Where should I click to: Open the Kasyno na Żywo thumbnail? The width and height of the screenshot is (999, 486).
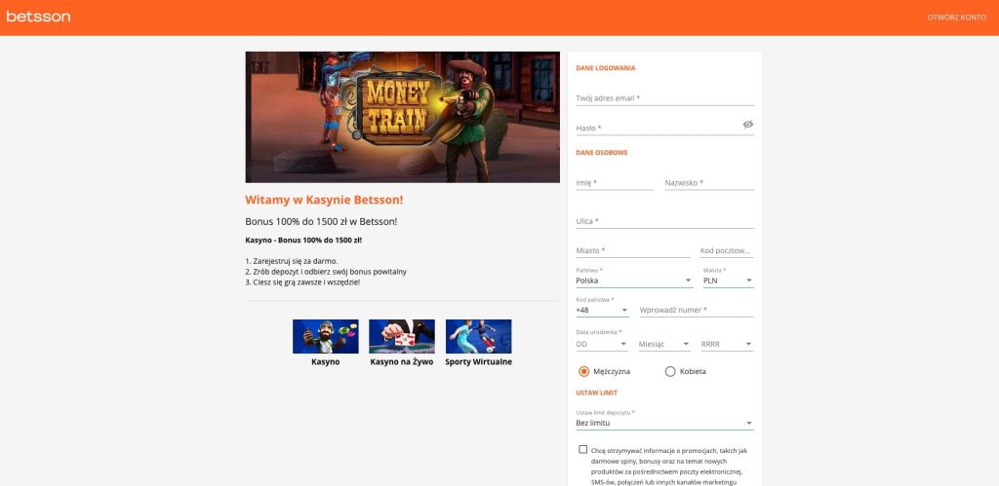[x=402, y=336]
